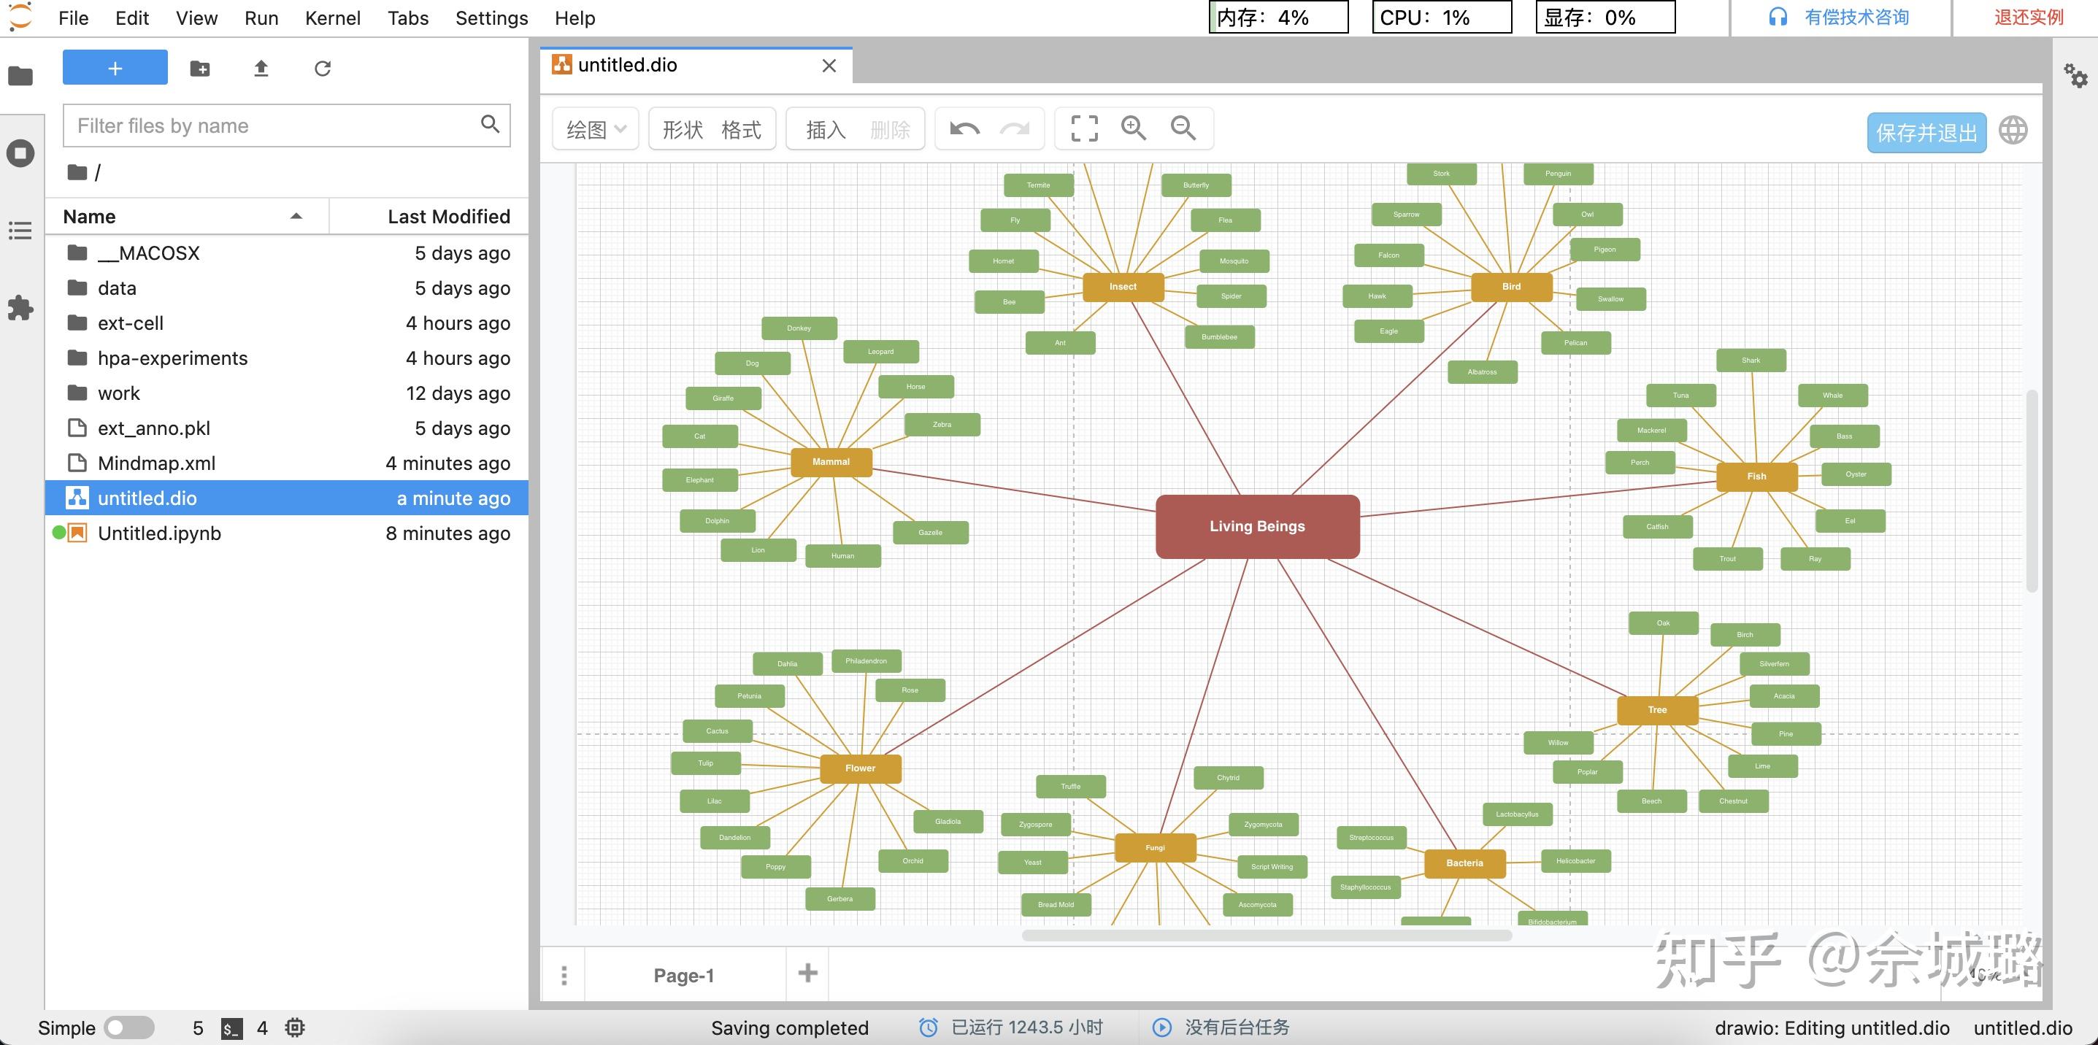Viewport: 2098px width, 1045px height.
Task: Click the zoom in magnifier icon
Action: (1133, 128)
